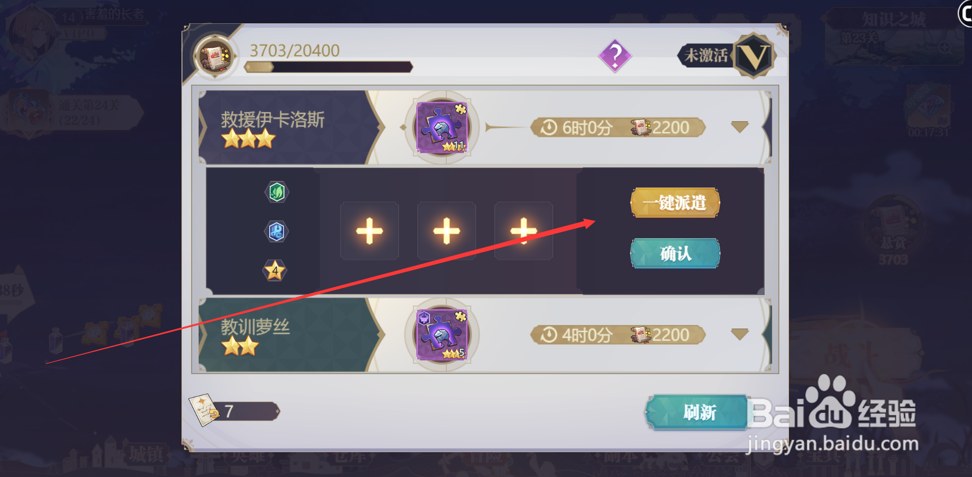Screen dimensions: 972x477
Task: Add hero to first empty plus slot
Action: (x=370, y=231)
